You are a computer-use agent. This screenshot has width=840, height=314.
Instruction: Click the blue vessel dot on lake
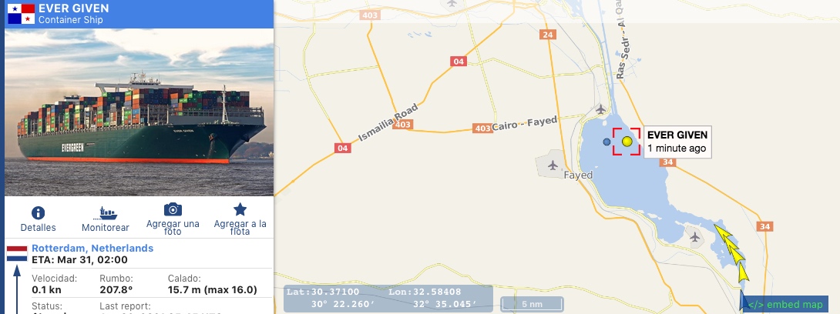pos(606,142)
